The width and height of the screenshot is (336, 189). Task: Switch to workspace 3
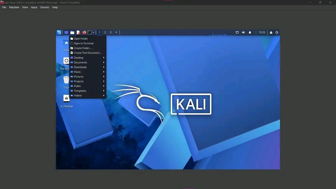click(x=110, y=32)
